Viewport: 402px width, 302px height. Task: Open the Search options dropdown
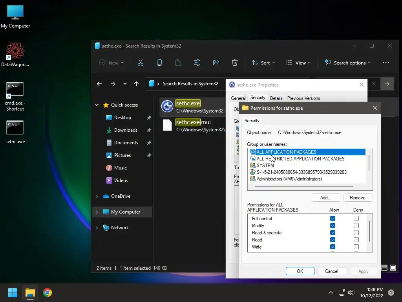tap(348, 63)
